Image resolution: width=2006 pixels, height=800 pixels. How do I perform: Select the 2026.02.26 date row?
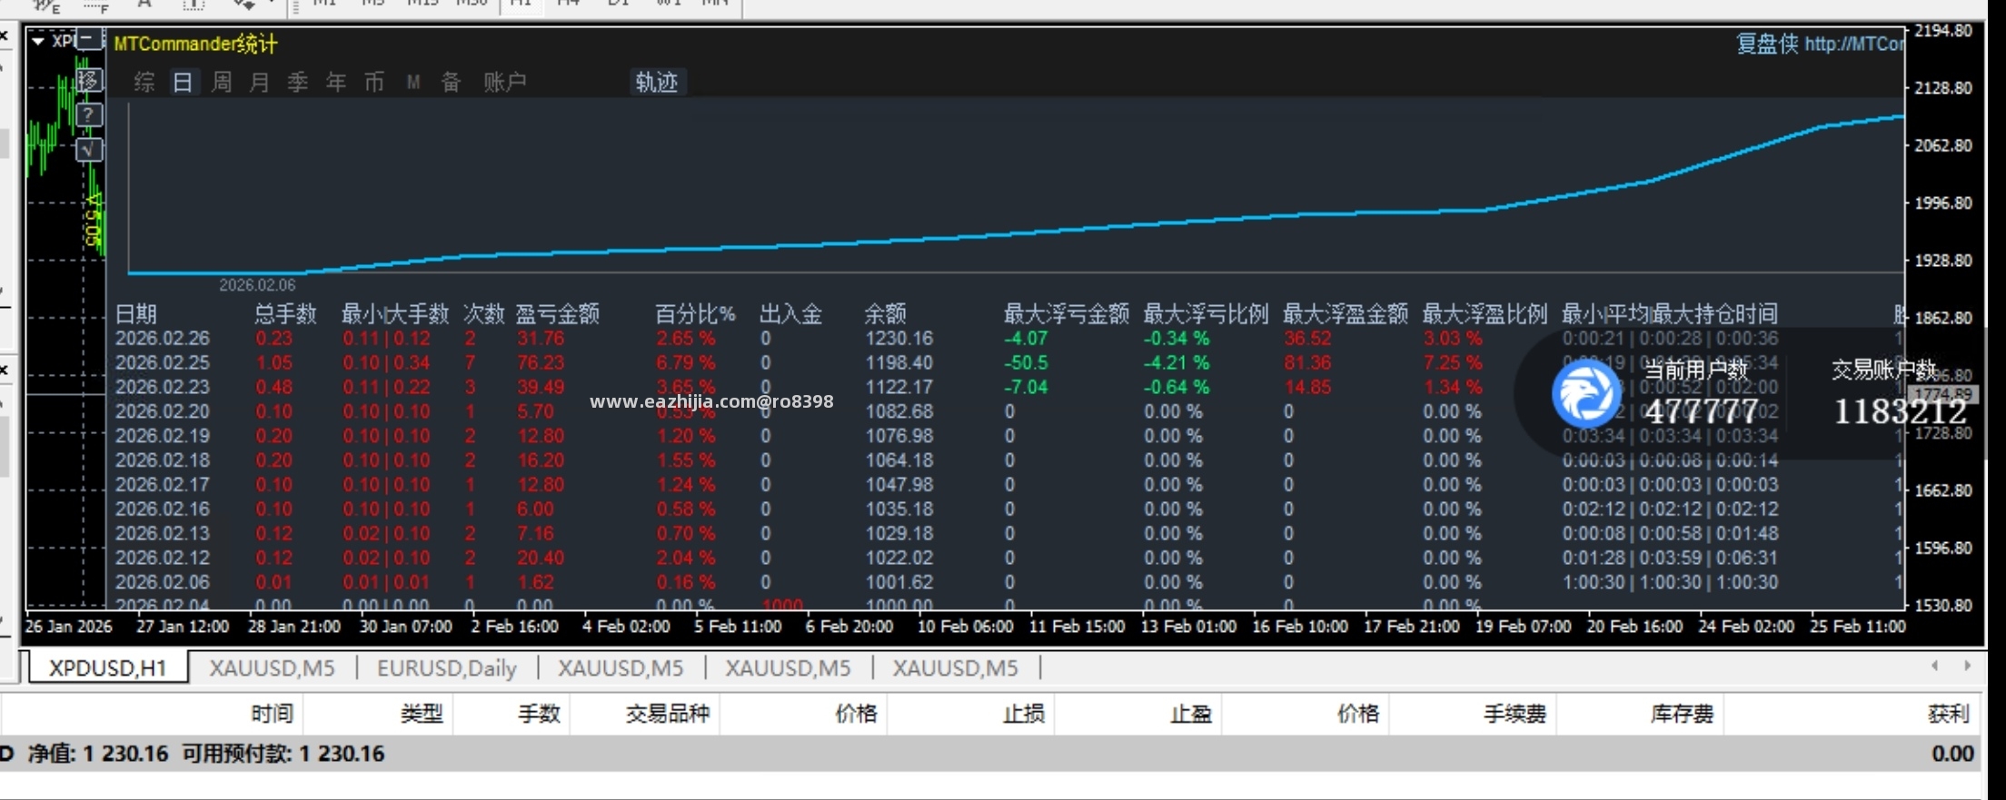coord(163,339)
